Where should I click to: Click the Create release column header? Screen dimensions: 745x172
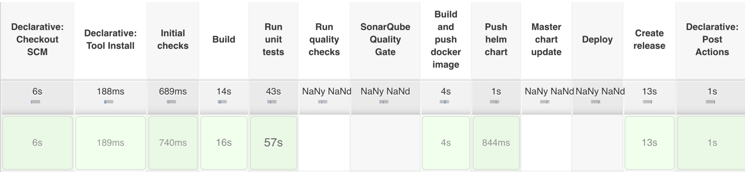649,39
